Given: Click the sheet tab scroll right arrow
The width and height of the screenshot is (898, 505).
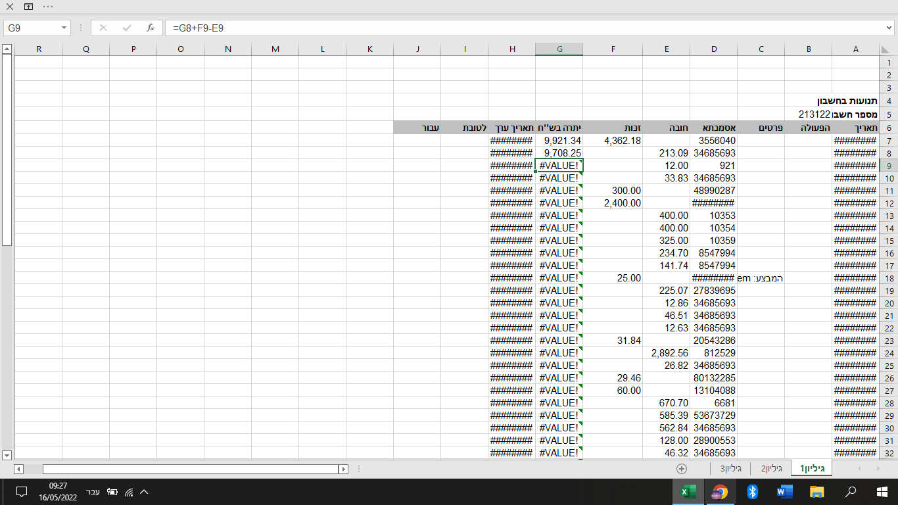Looking at the screenshot, I should point(880,468).
